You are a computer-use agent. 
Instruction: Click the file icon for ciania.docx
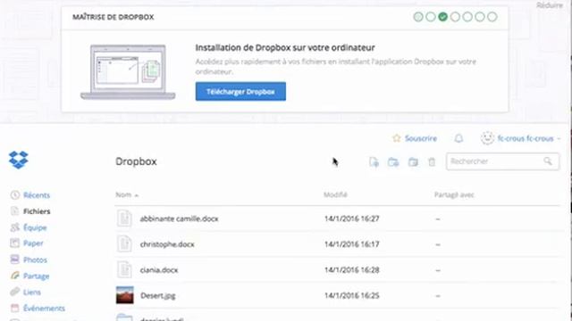(x=124, y=269)
